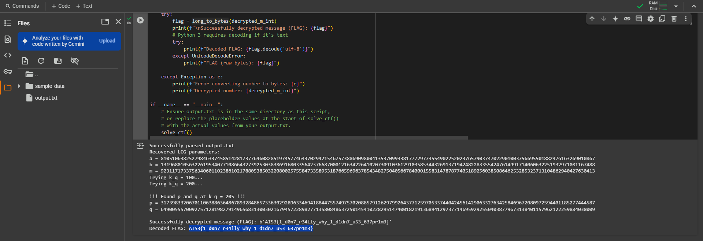
Task: Mount Google Drive in file browser
Action: tap(58, 61)
